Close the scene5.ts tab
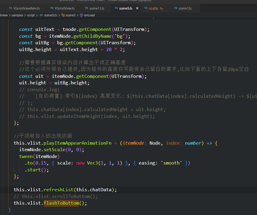 (x=137, y=8)
